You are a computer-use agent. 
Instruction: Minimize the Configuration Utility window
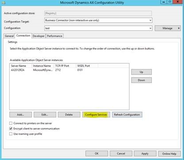click(164, 2)
